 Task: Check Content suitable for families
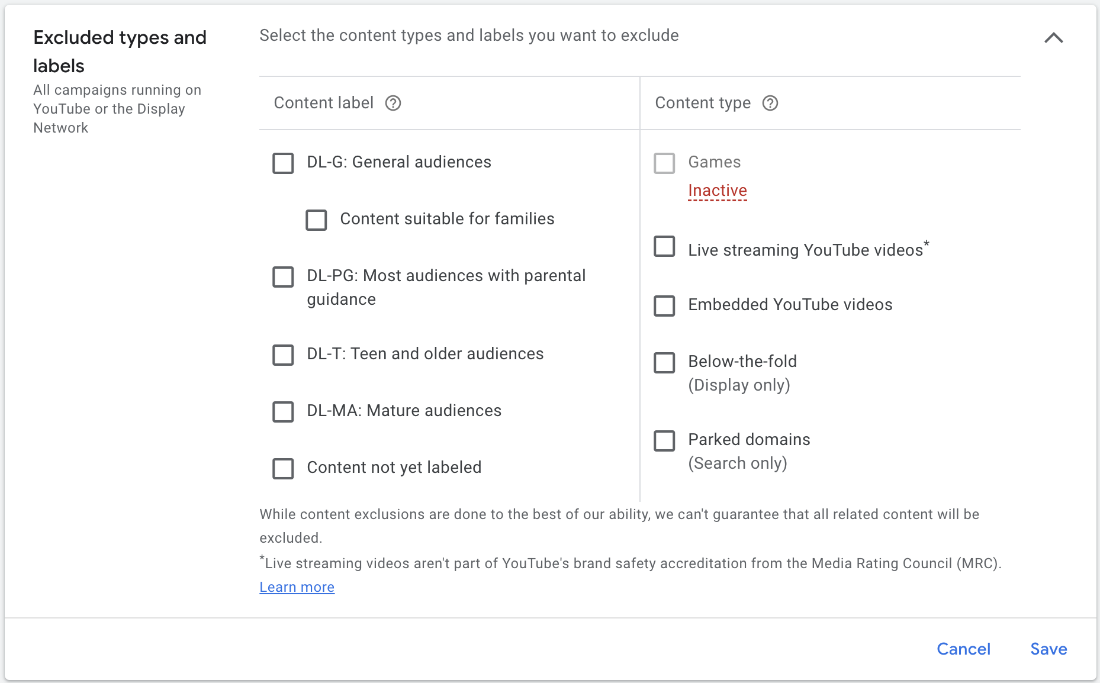[x=316, y=220]
